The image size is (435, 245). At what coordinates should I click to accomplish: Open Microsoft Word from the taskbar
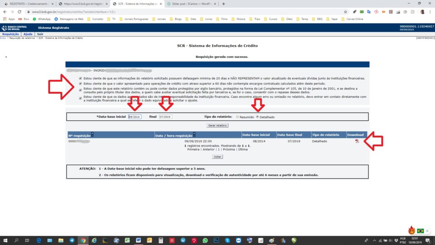pos(138,240)
